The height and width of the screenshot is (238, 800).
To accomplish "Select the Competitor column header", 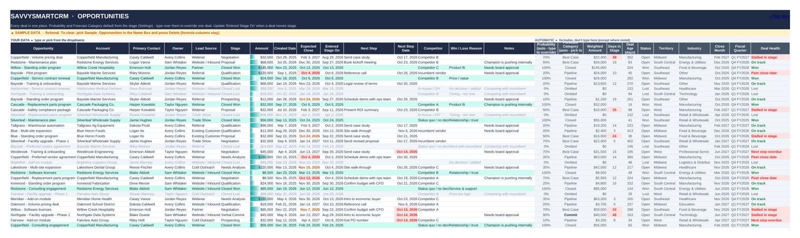I will click(x=433, y=48).
